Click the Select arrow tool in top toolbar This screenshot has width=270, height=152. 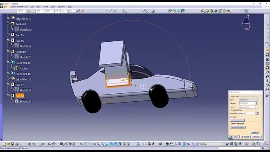coord(124,11)
